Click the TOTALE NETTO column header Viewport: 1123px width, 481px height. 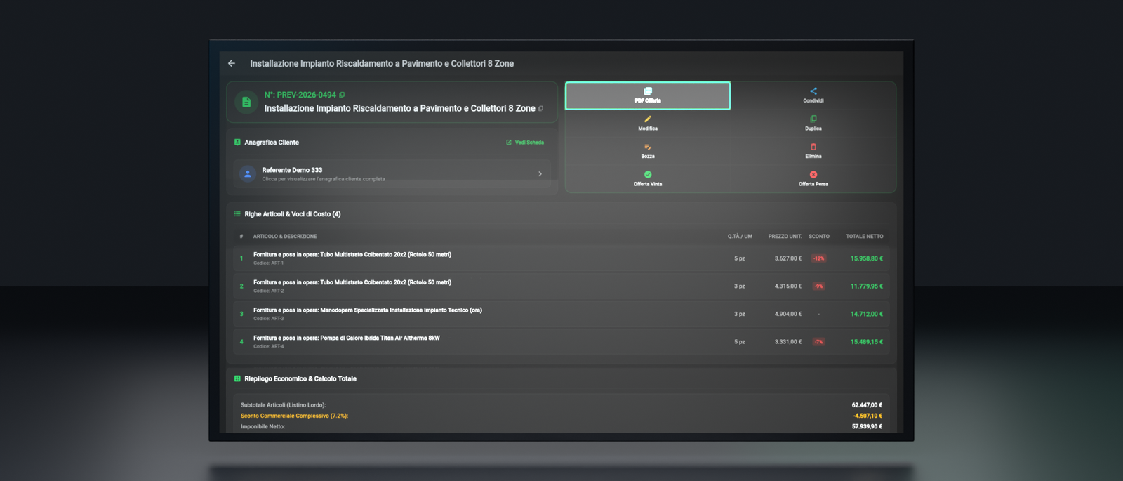click(x=865, y=237)
